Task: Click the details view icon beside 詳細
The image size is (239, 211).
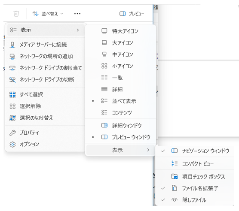Action: (104, 89)
